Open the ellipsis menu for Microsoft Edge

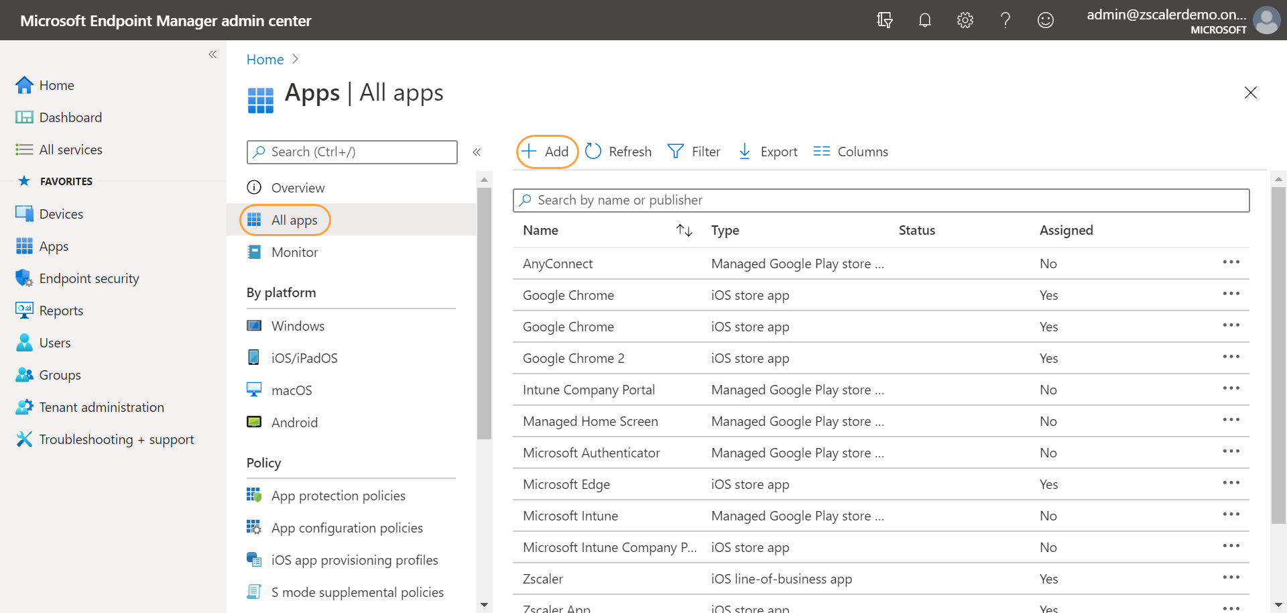point(1232,483)
